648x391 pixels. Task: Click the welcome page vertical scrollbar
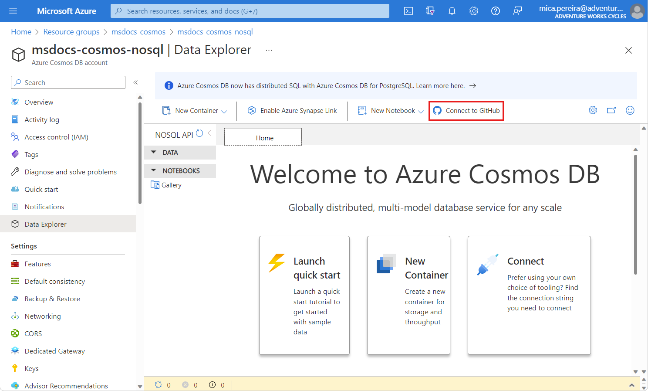coord(635,214)
